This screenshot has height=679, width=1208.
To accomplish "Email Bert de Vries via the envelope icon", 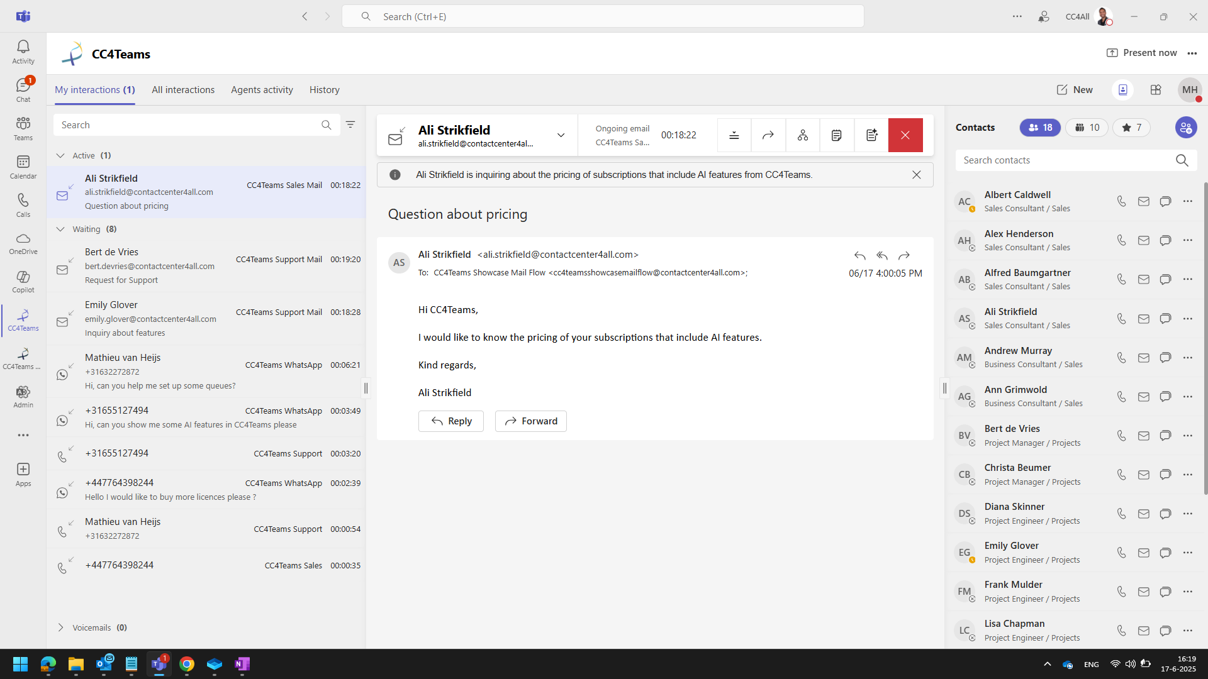I will click(1144, 435).
